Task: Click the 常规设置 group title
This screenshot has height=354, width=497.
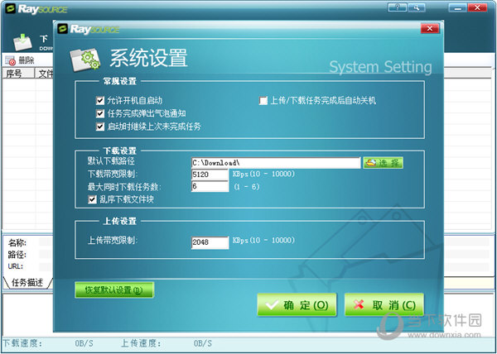Action: coord(120,81)
